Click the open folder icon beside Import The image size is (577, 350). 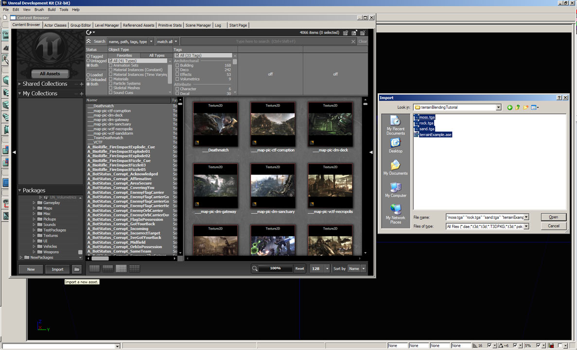(77, 269)
